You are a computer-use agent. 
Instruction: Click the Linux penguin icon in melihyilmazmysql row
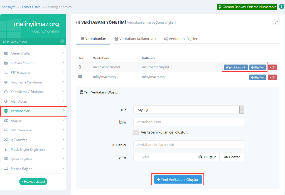pyautogui.click(x=80, y=67)
